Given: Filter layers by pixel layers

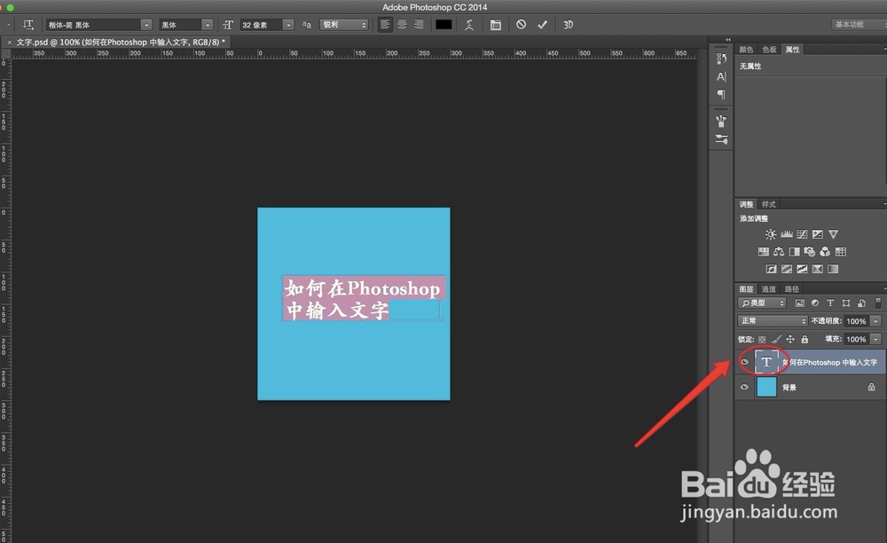Looking at the screenshot, I should click(799, 303).
